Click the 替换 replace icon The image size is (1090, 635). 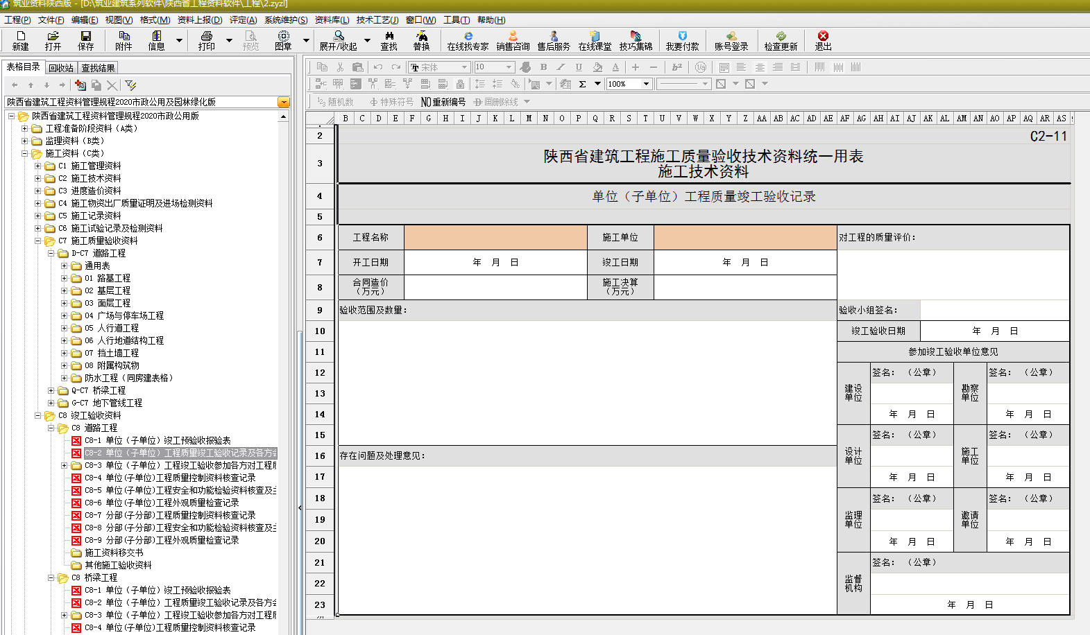point(421,41)
